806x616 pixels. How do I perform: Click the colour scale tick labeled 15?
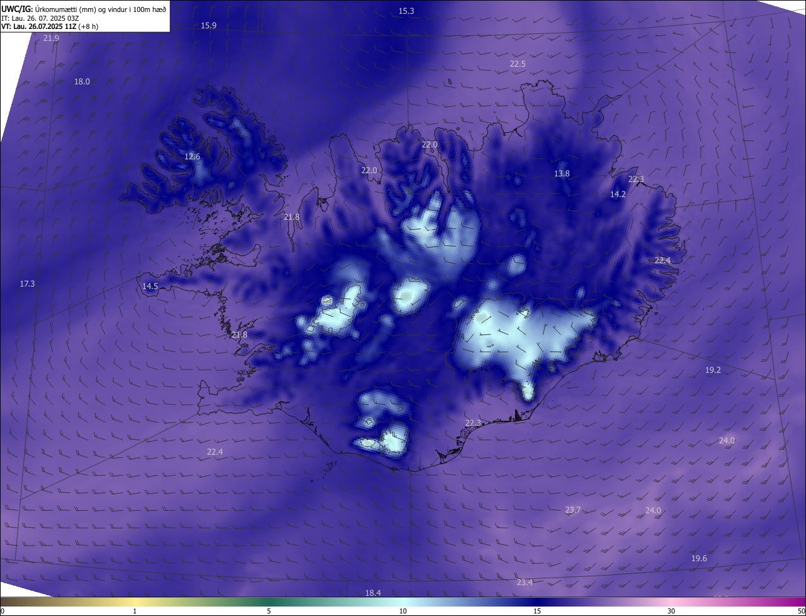537,611
